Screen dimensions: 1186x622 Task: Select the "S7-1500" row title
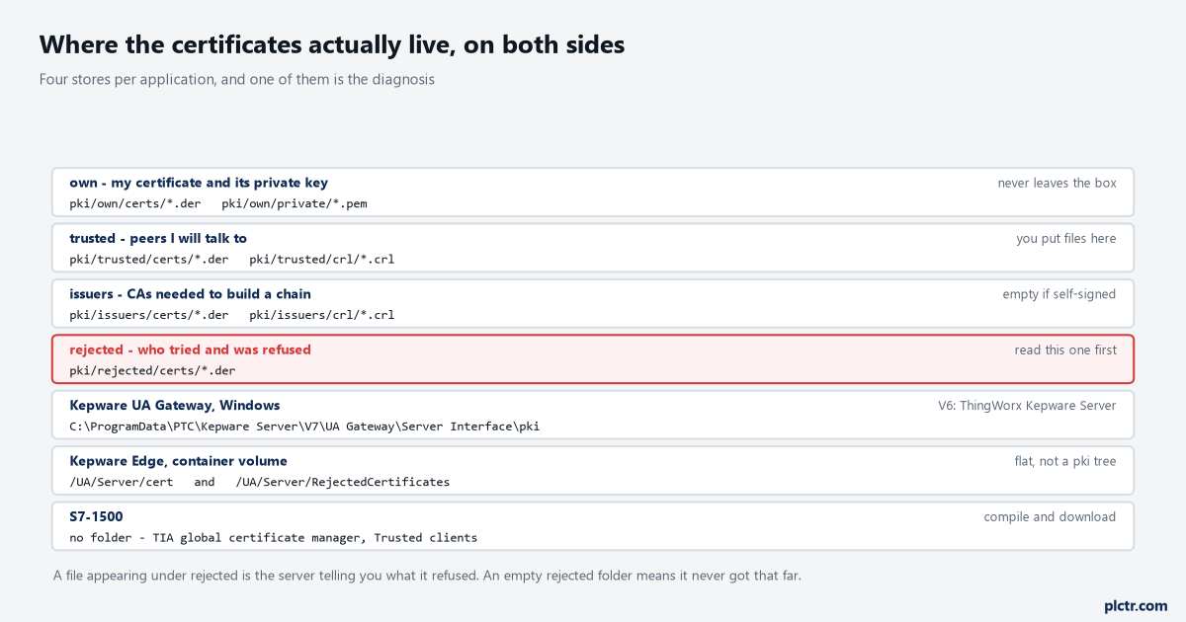tap(96, 517)
